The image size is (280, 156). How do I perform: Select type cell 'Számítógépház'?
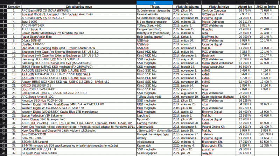coord(155,153)
